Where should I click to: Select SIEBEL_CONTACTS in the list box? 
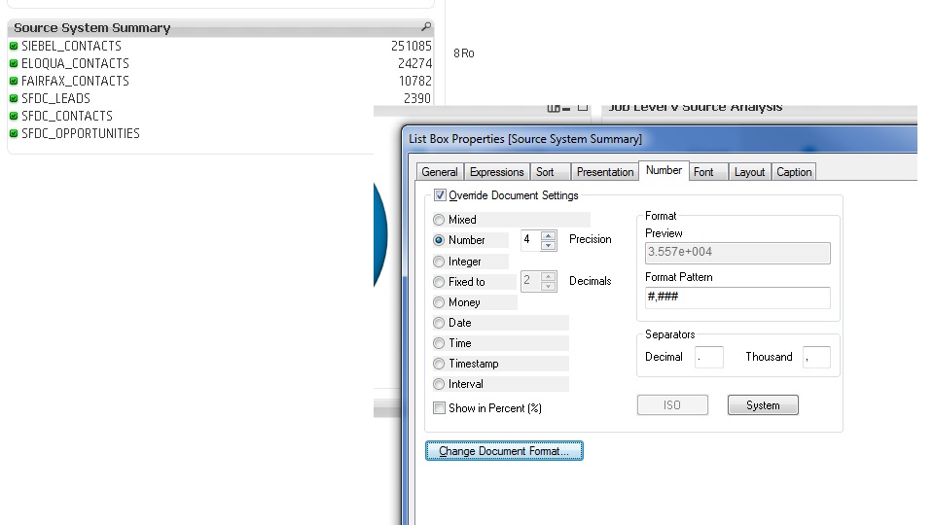[x=71, y=46]
